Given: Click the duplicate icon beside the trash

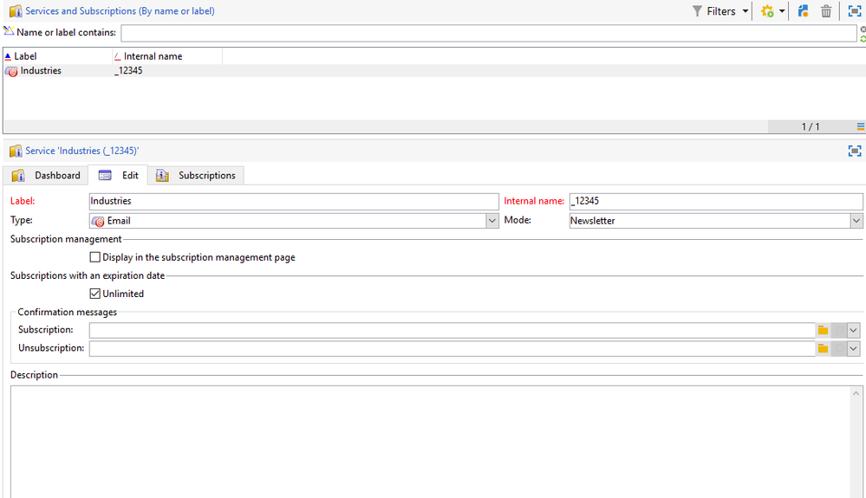Looking at the screenshot, I should pos(803,11).
